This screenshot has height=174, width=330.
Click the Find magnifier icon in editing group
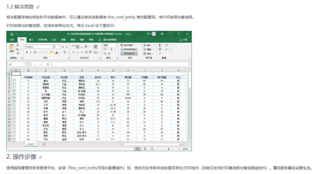[x=166, y=49]
